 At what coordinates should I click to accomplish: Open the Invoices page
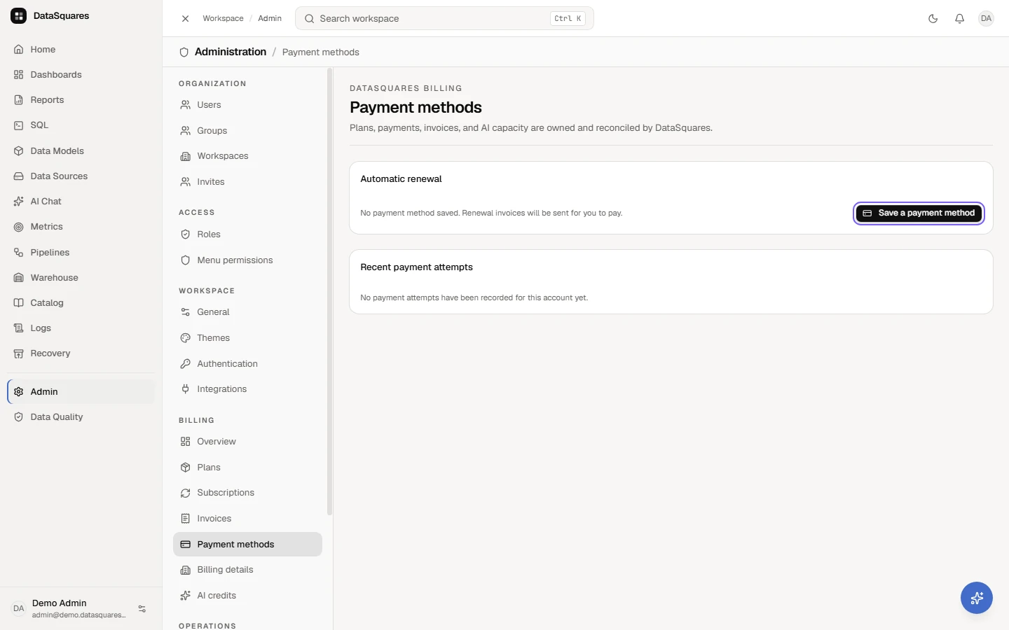click(247, 519)
